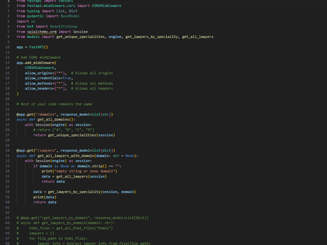Click the "/domains" route string
327x245 pixels.
tap(46, 114)
